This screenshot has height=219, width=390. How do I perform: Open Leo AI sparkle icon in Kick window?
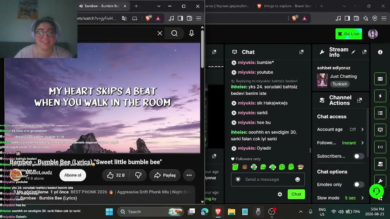pyautogui.click(x=366, y=19)
